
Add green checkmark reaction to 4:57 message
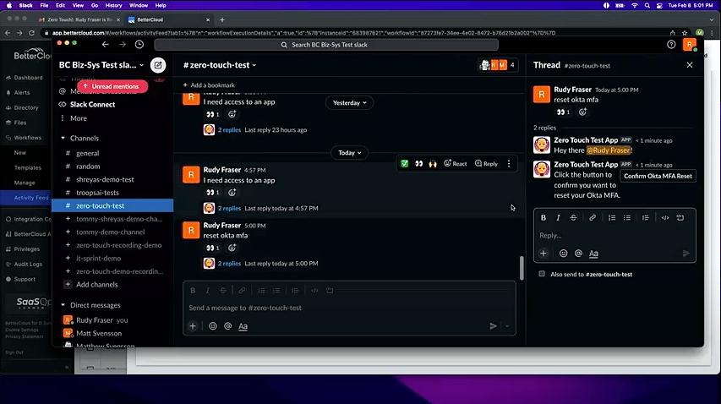(404, 164)
